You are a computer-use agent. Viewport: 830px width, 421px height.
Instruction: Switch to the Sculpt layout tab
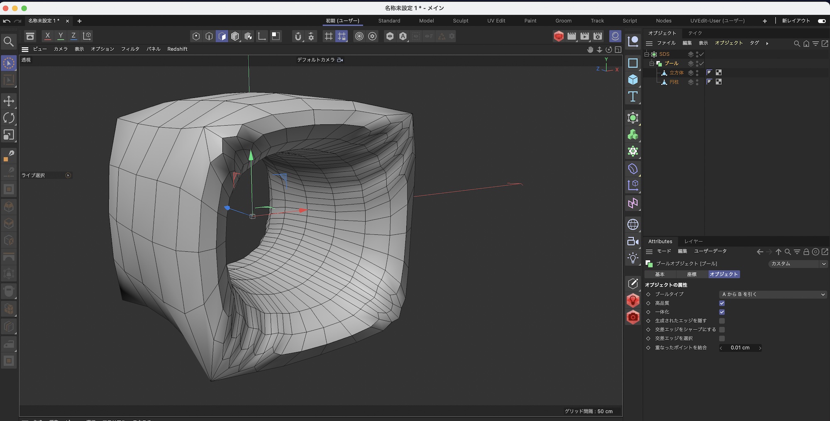point(460,21)
